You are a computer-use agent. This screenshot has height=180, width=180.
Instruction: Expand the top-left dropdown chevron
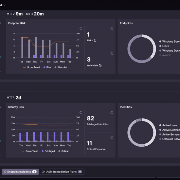(x=4, y=5)
